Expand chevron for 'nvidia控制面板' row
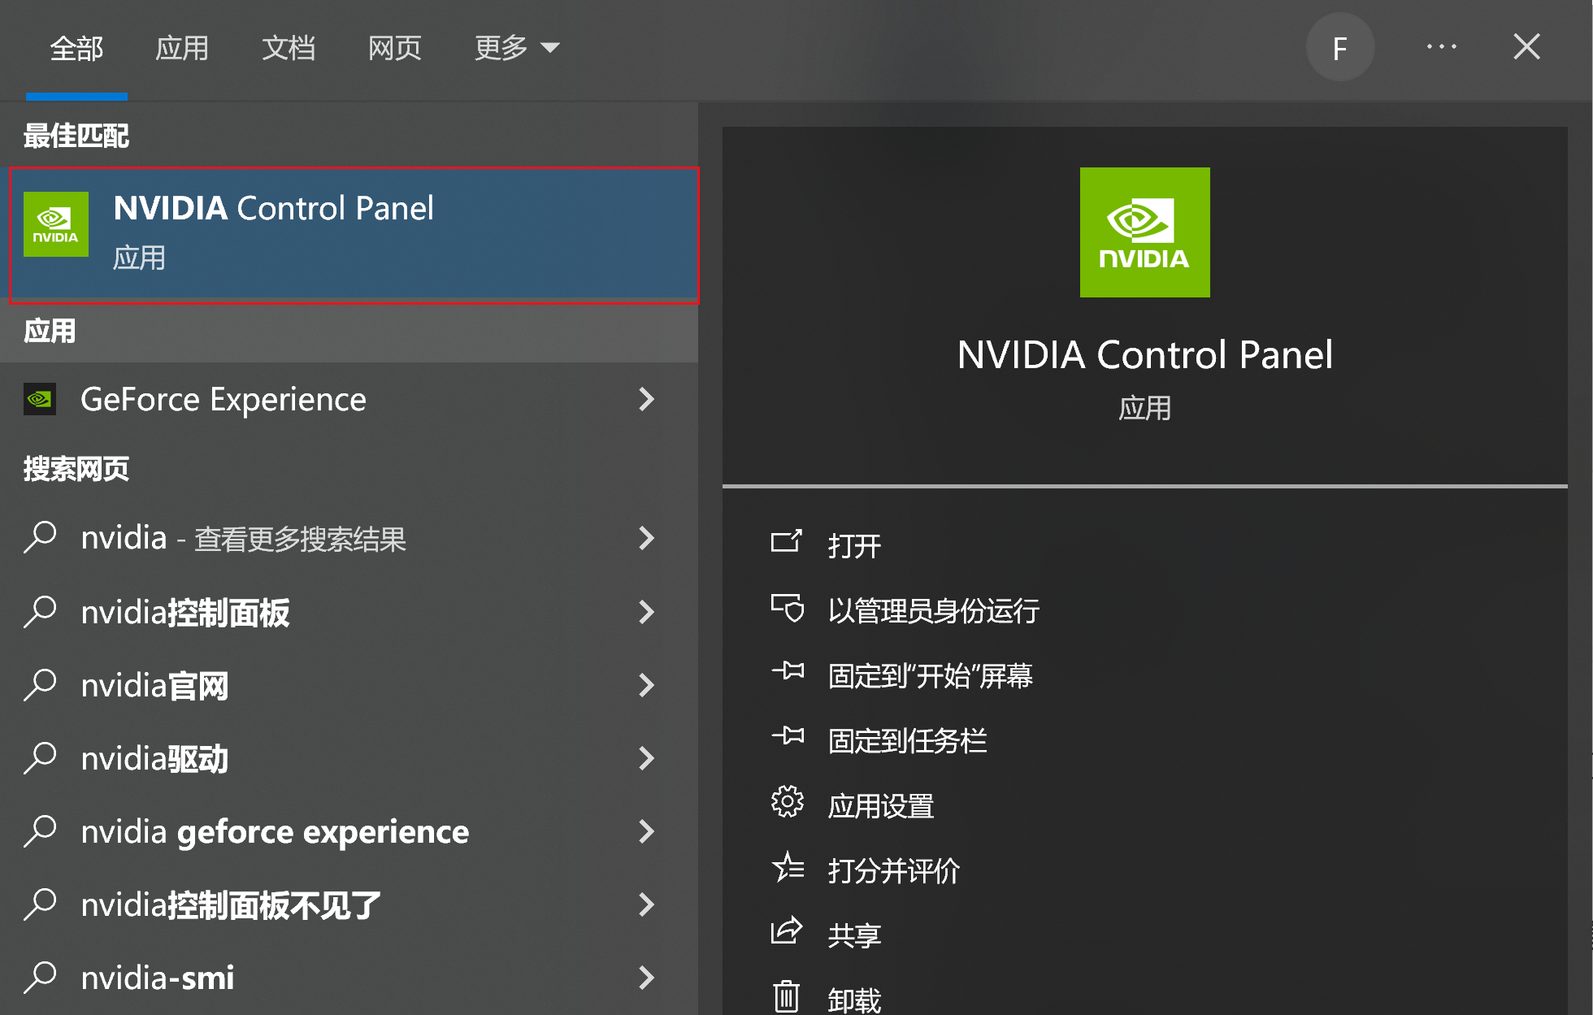The image size is (1593, 1015). click(x=646, y=612)
